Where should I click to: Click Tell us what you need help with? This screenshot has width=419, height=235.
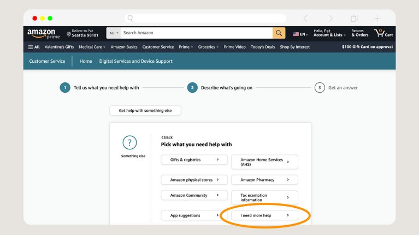tap(107, 88)
